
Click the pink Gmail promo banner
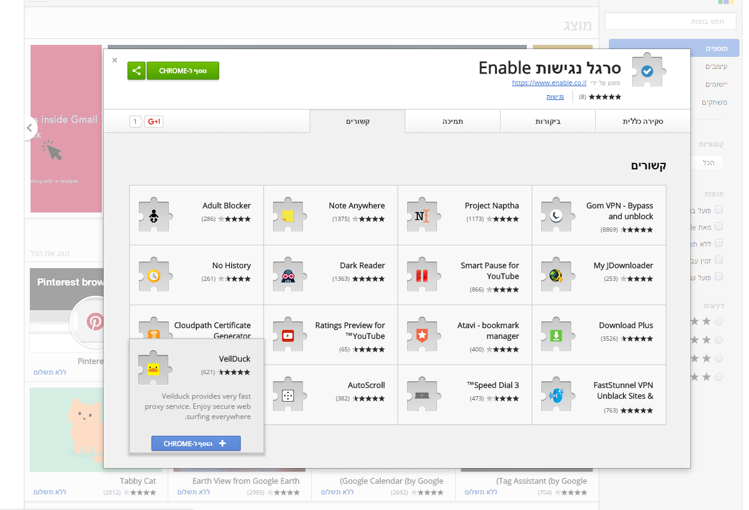(66, 129)
